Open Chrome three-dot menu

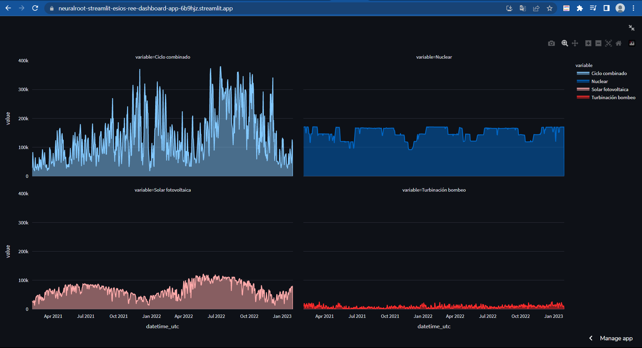click(x=633, y=8)
